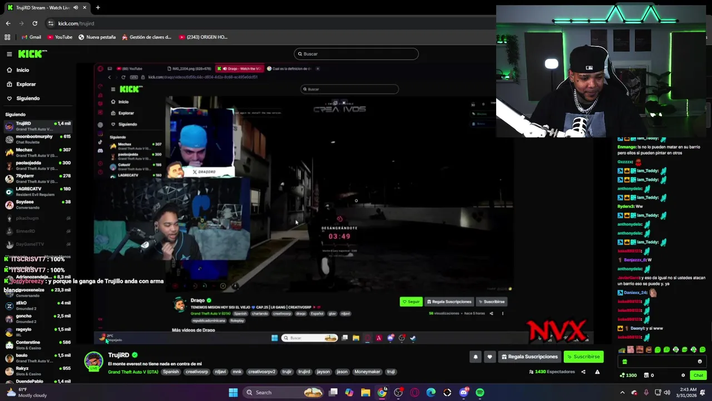Open Centerstine channel in sidebar
Viewport: 712px width, 401px height.
tap(38, 345)
